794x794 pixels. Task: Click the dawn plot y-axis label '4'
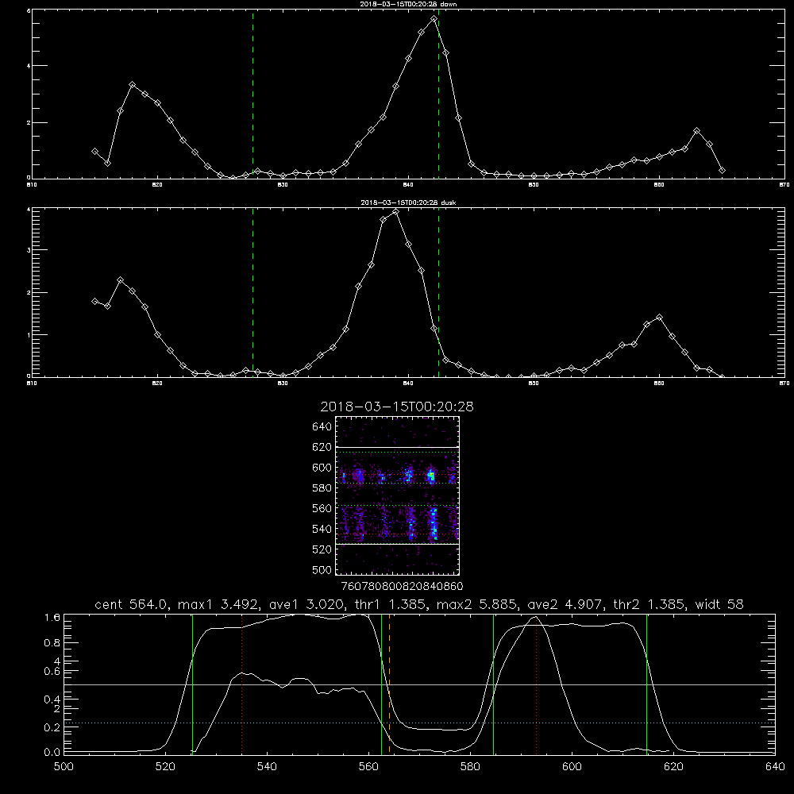pos(29,65)
